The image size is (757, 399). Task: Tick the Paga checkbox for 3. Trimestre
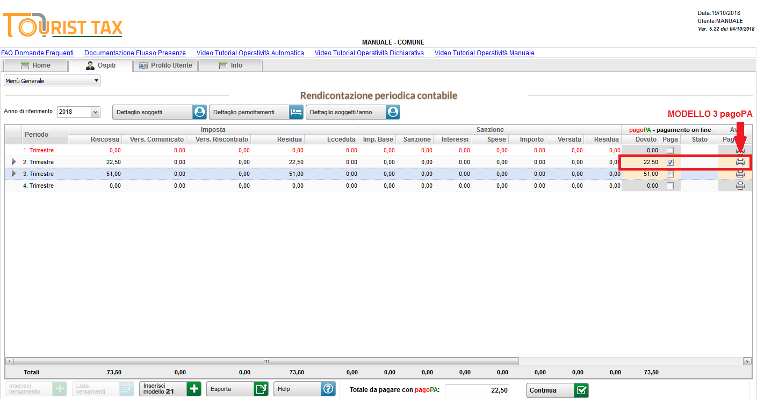pos(670,174)
